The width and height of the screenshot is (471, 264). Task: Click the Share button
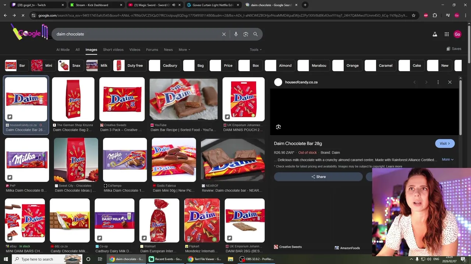[318, 177]
